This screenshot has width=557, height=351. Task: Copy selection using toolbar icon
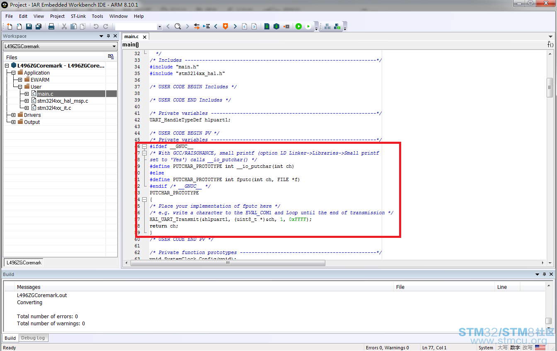[73, 27]
